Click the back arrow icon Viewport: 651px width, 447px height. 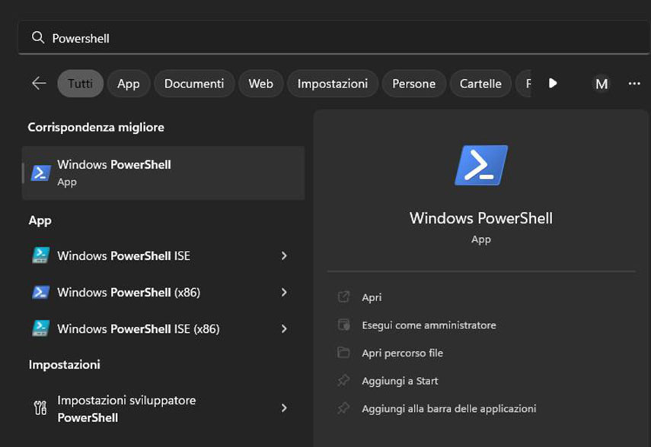[39, 84]
